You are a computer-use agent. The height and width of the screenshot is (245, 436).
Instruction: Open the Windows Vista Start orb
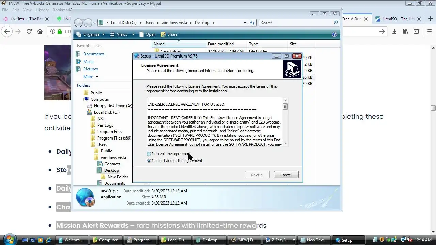tap(9, 240)
